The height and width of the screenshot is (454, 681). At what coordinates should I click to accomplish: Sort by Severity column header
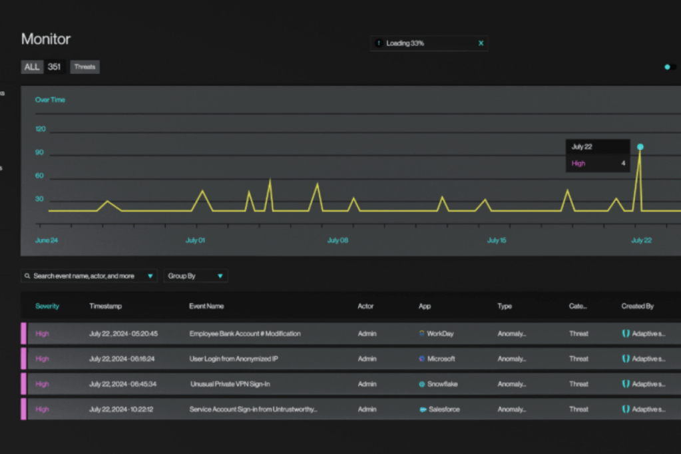(x=47, y=306)
